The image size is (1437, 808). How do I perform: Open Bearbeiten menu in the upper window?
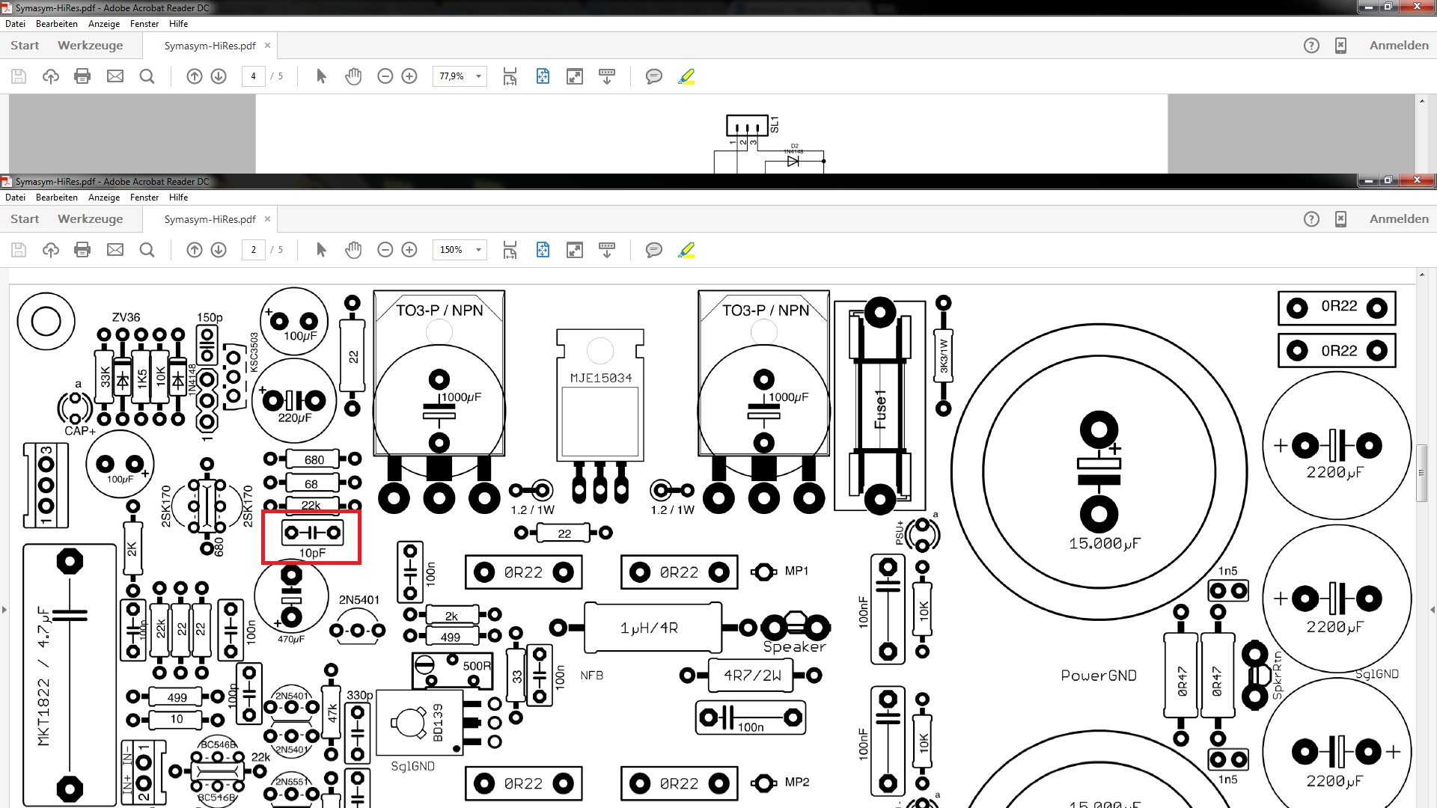point(57,24)
